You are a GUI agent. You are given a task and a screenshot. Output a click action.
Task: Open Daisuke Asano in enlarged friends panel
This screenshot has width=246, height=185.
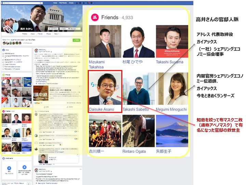coord(101,109)
